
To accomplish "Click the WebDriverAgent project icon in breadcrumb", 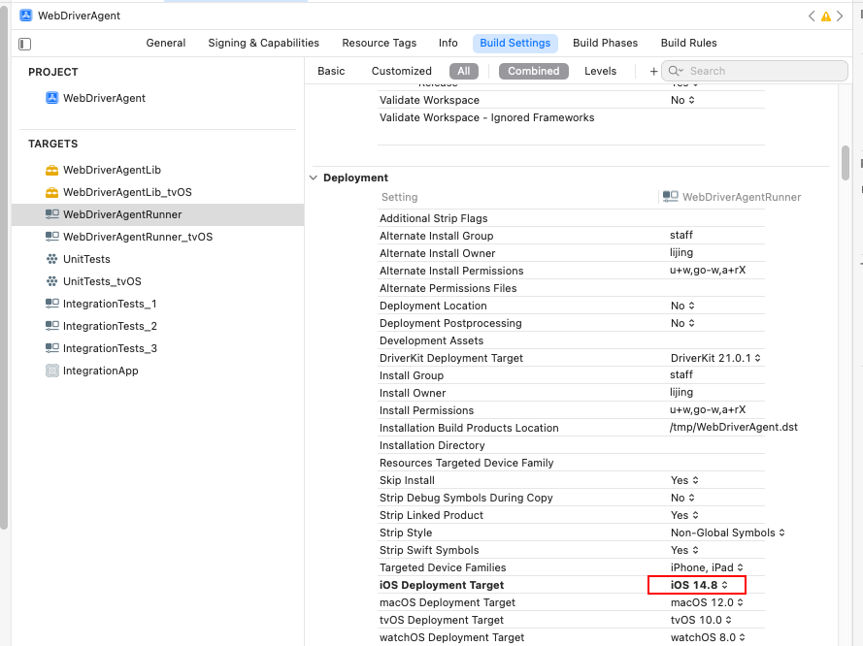I will pos(26,16).
